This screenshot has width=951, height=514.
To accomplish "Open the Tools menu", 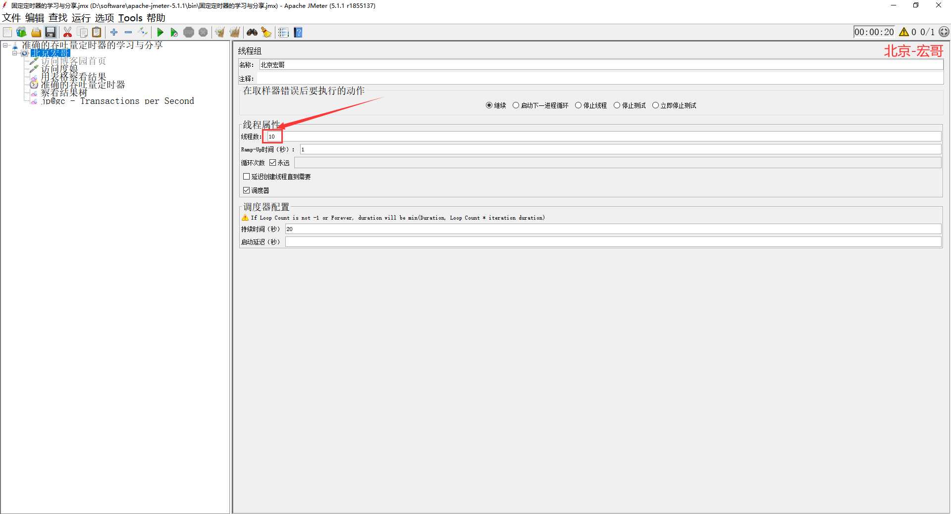I will click(x=130, y=18).
